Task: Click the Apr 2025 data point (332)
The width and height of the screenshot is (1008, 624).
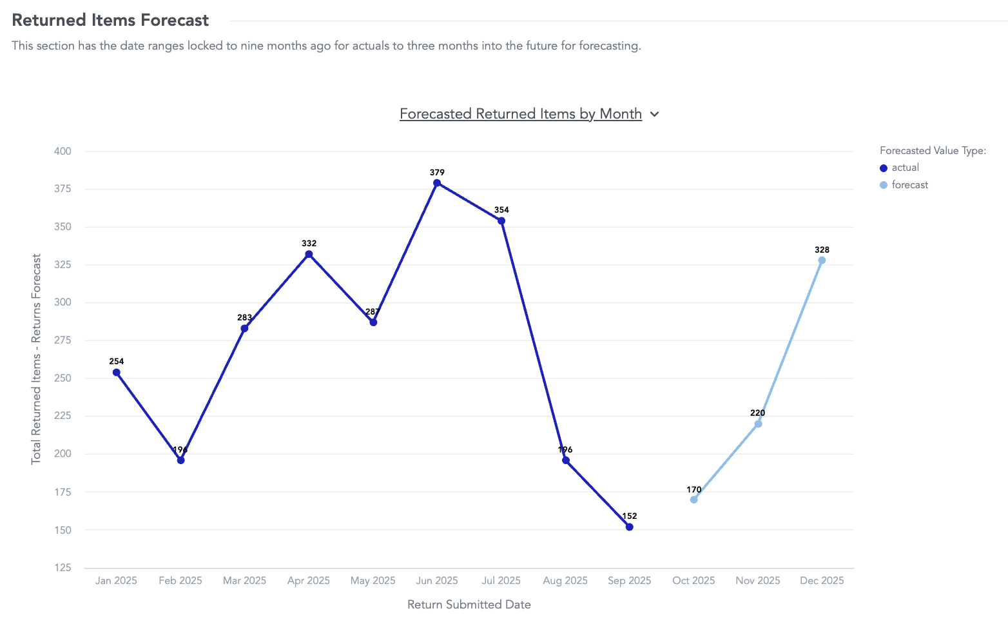Action: click(x=309, y=255)
